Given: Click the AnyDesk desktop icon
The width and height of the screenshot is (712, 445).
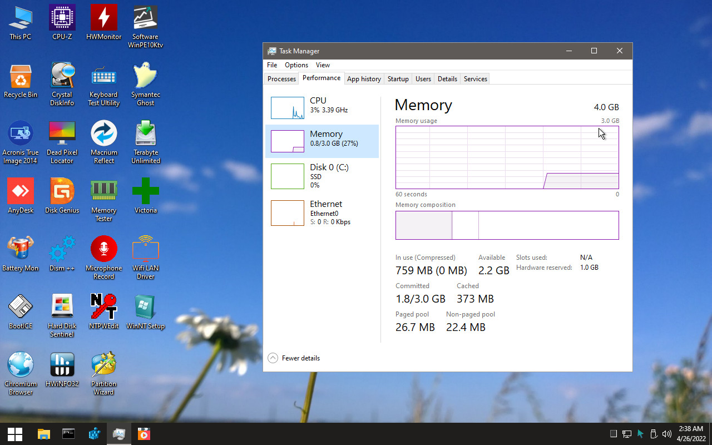Looking at the screenshot, I should [x=21, y=192].
